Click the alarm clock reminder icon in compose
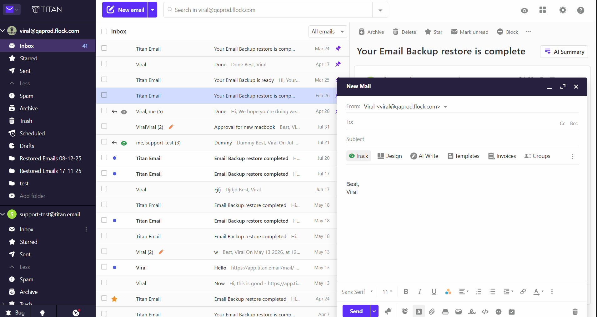 pyautogui.click(x=405, y=311)
